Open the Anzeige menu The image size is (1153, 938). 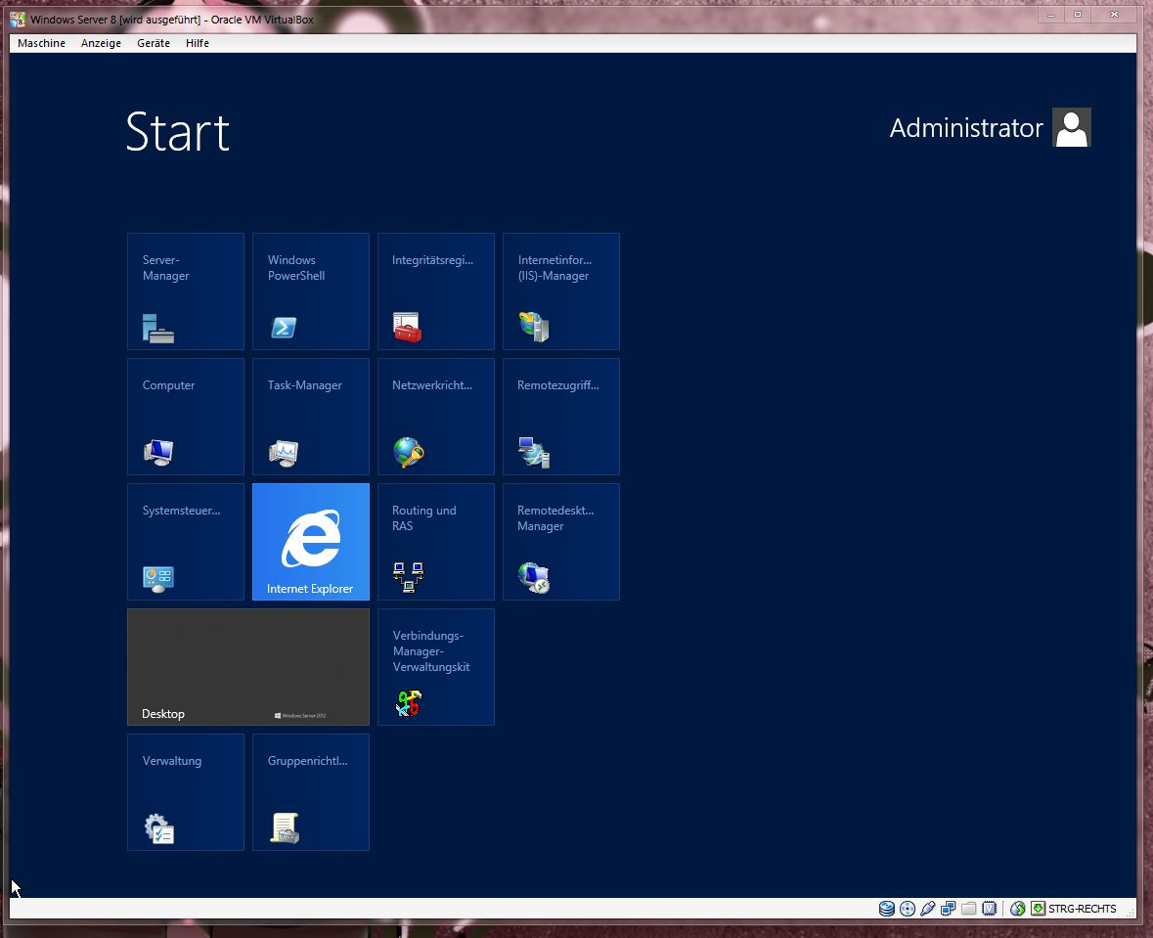click(x=102, y=43)
